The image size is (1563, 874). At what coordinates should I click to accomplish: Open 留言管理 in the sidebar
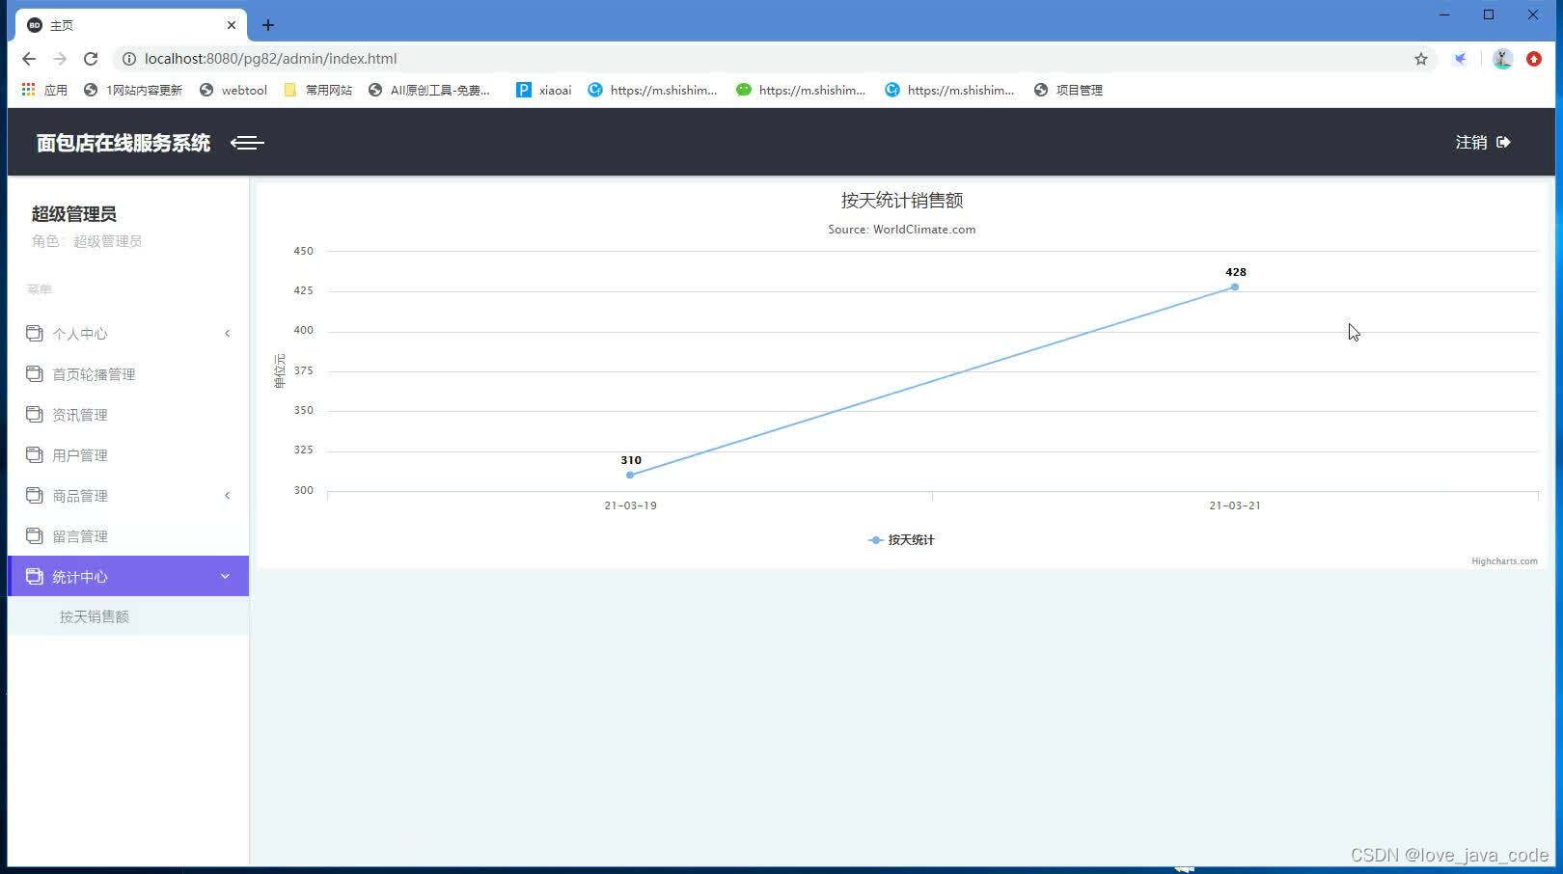coord(128,536)
